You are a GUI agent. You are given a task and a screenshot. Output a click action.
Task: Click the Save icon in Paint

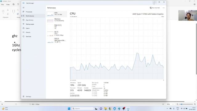pyautogui.click(x=14, y=4)
